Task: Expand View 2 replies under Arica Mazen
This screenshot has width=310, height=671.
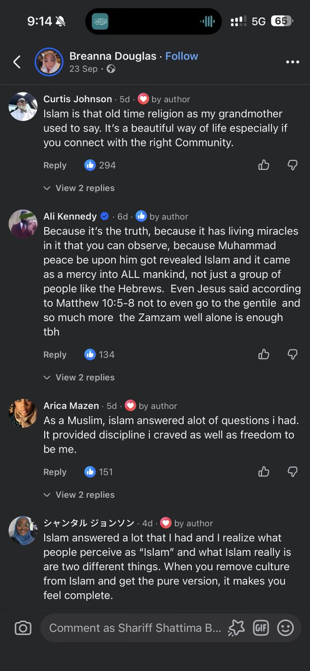Action: 79,495
